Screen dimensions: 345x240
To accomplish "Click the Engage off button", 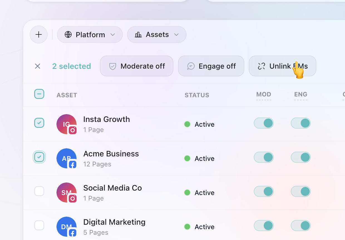I will [x=211, y=66].
